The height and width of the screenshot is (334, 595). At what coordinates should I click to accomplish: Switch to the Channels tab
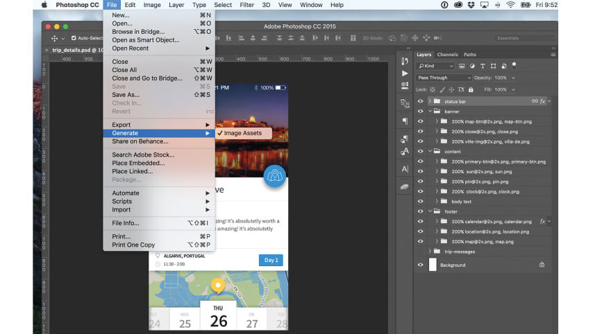[x=447, y=55]
